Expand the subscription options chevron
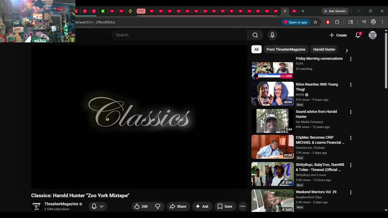This screenshot has height=218, width=388. point(102,206)
